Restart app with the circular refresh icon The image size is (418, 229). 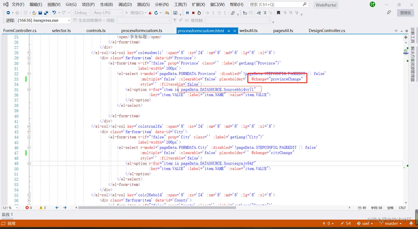(156, 13)
